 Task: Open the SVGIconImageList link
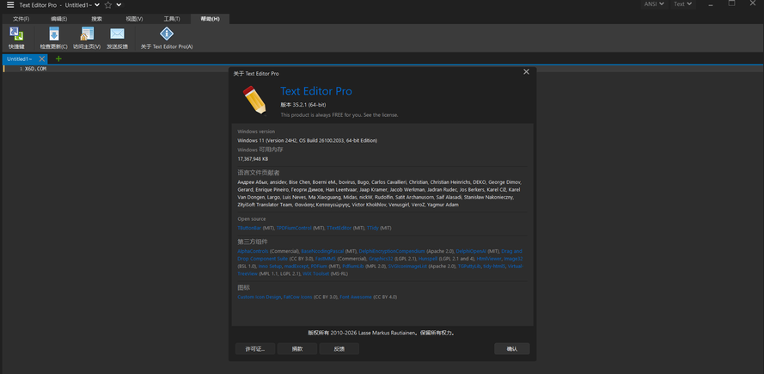[x=407, y=267]
